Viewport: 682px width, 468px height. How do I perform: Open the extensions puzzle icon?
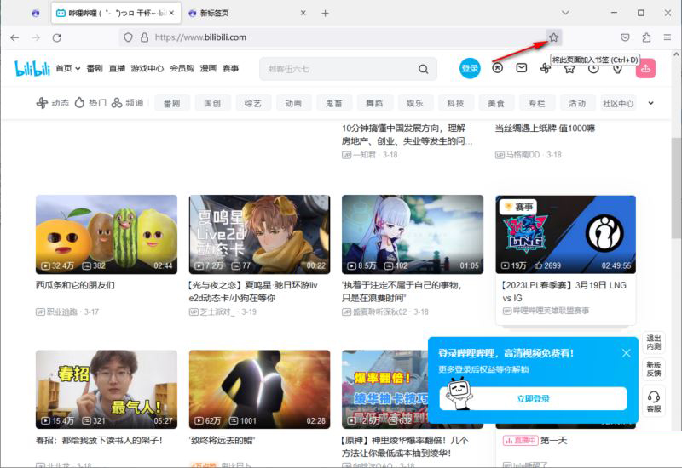pos(646,37)
